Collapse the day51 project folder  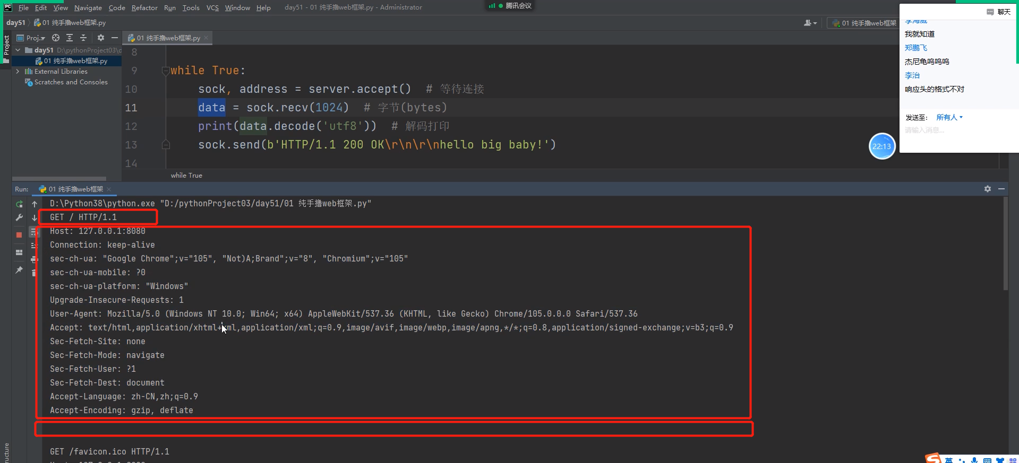tap(18, 50)
